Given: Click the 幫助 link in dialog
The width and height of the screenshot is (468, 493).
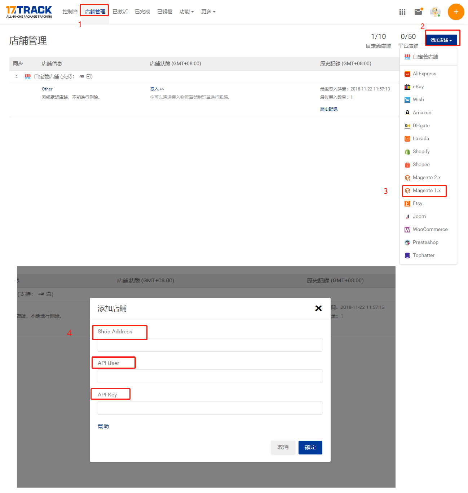Looking at the screenshot, I should 103,427.
